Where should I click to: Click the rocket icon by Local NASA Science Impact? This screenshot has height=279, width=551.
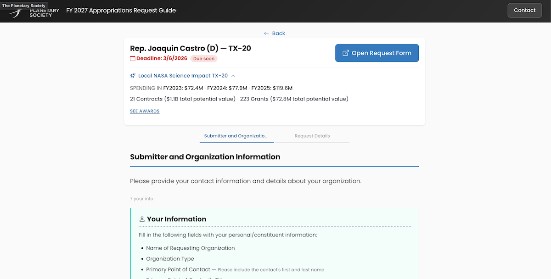click(133, 76)
